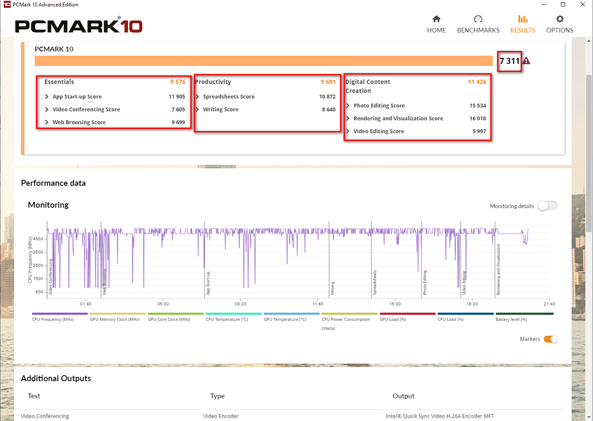Click the App Start-up marker on chart
The image size is (593, 421).
tap(208, 283)
